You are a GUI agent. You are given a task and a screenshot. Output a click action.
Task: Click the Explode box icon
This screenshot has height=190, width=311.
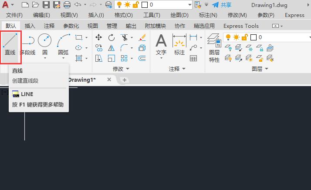pyautogui.click(x=142, y=48)
